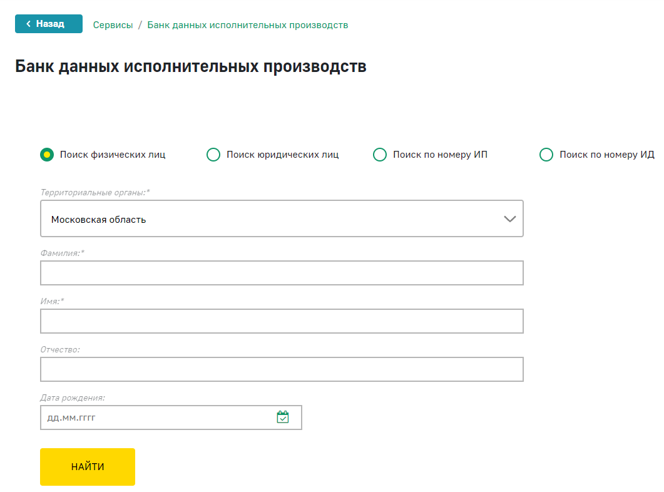Screen dimensions: 664x492
Task: Change the selected region Московская область
Action: pos(282,218)
